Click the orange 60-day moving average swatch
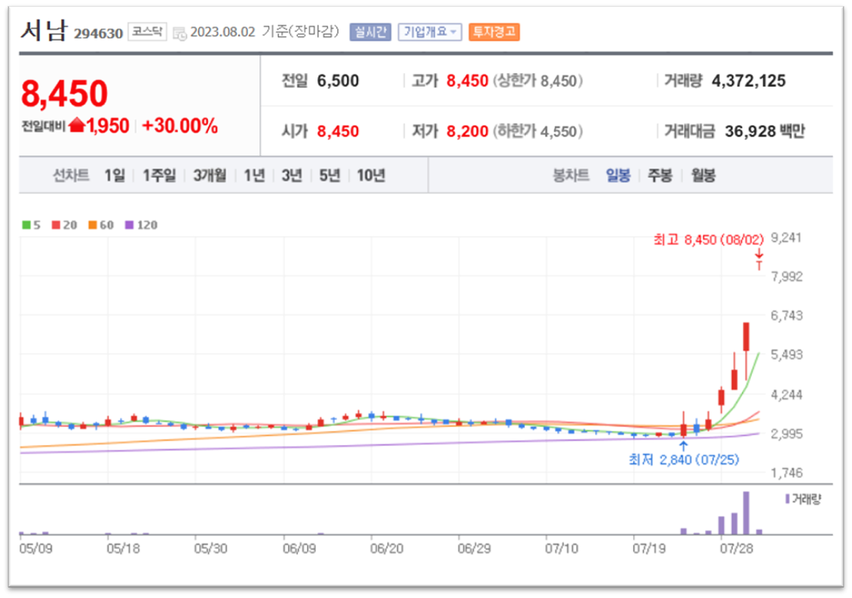 pyautogui.click(x=93, y=225)
